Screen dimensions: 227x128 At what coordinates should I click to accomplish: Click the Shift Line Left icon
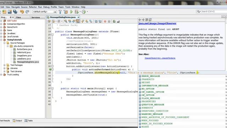coord(96,21)
